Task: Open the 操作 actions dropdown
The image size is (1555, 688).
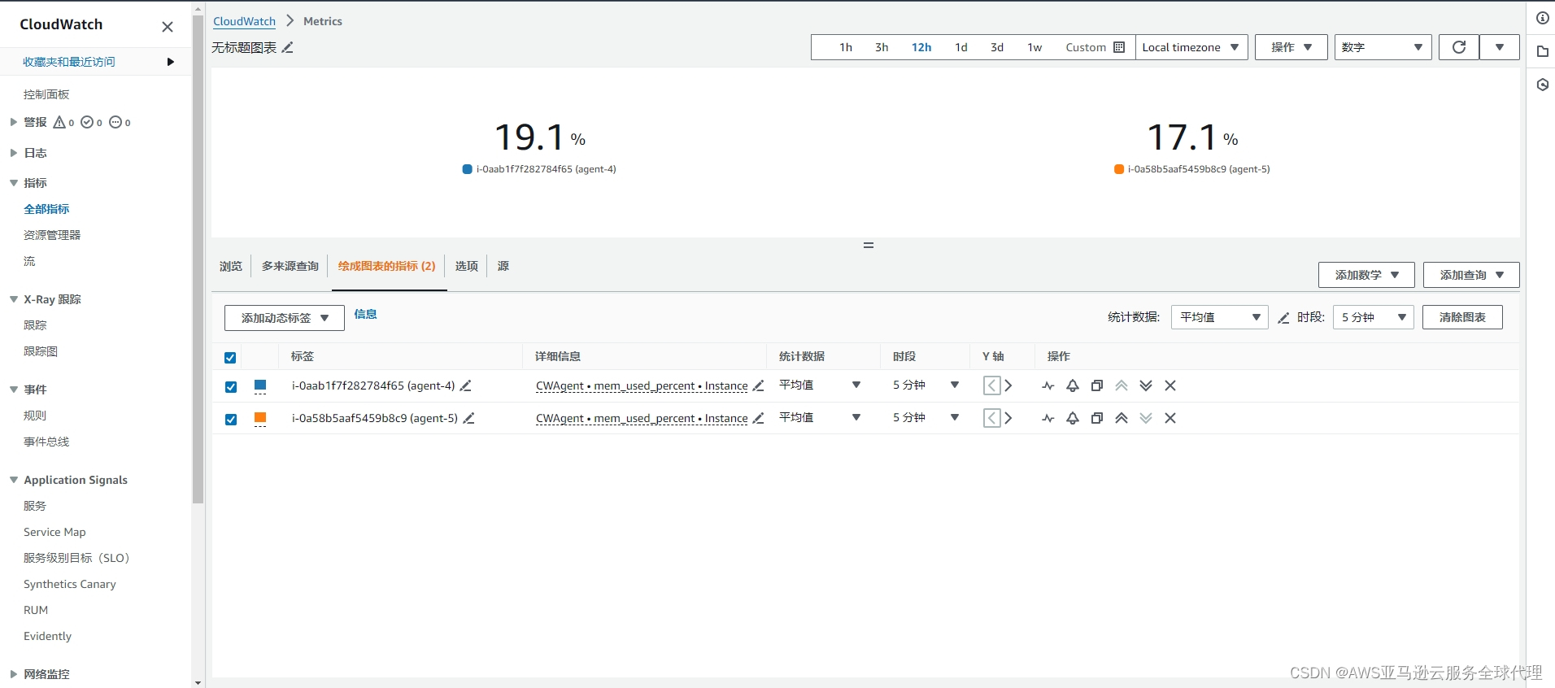Action: click(1291, 47)
